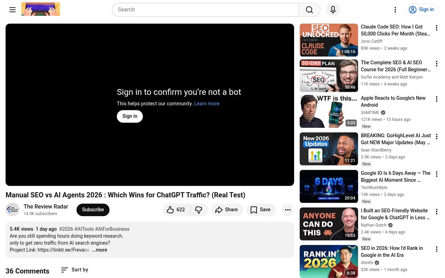Open options menu for Google IO video

pos(437,174)
